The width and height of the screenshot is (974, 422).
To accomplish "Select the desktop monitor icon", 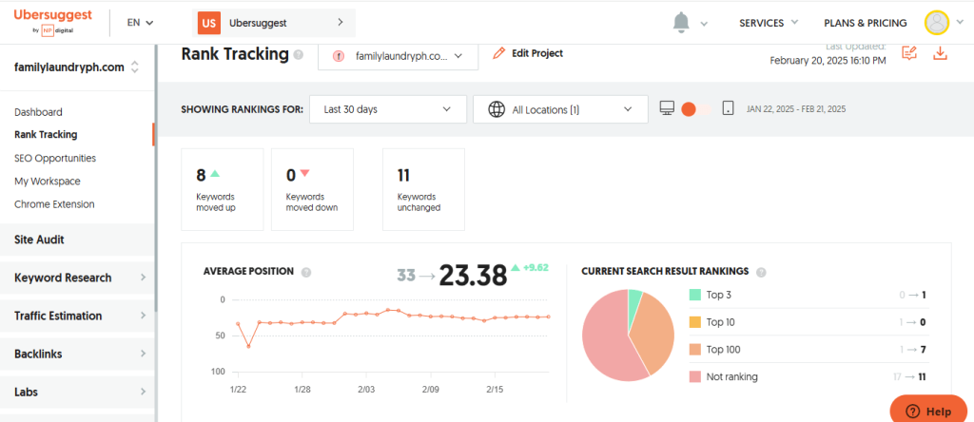I will pos(667,108).
